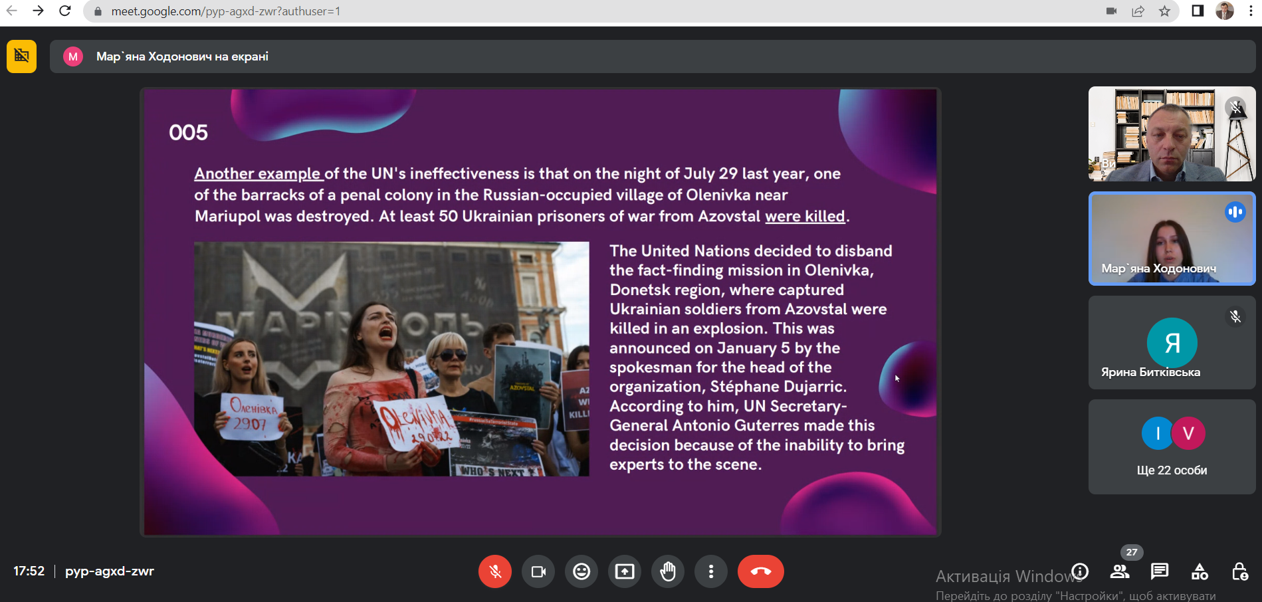
Task: Select Мар'яна Ходонович's video tile
Action: 1172,239
